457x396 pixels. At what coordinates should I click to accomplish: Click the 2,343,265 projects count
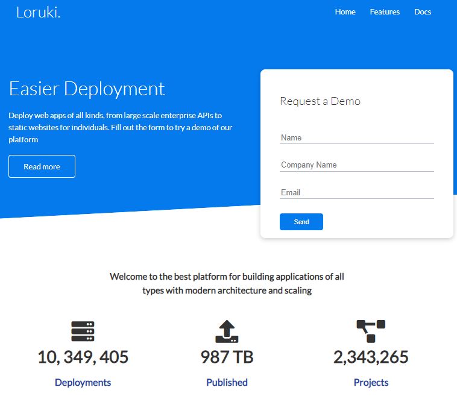pos(371,357)
